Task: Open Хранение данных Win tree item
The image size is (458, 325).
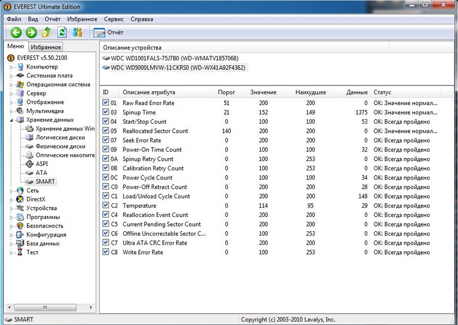Action: pos(60,129)
